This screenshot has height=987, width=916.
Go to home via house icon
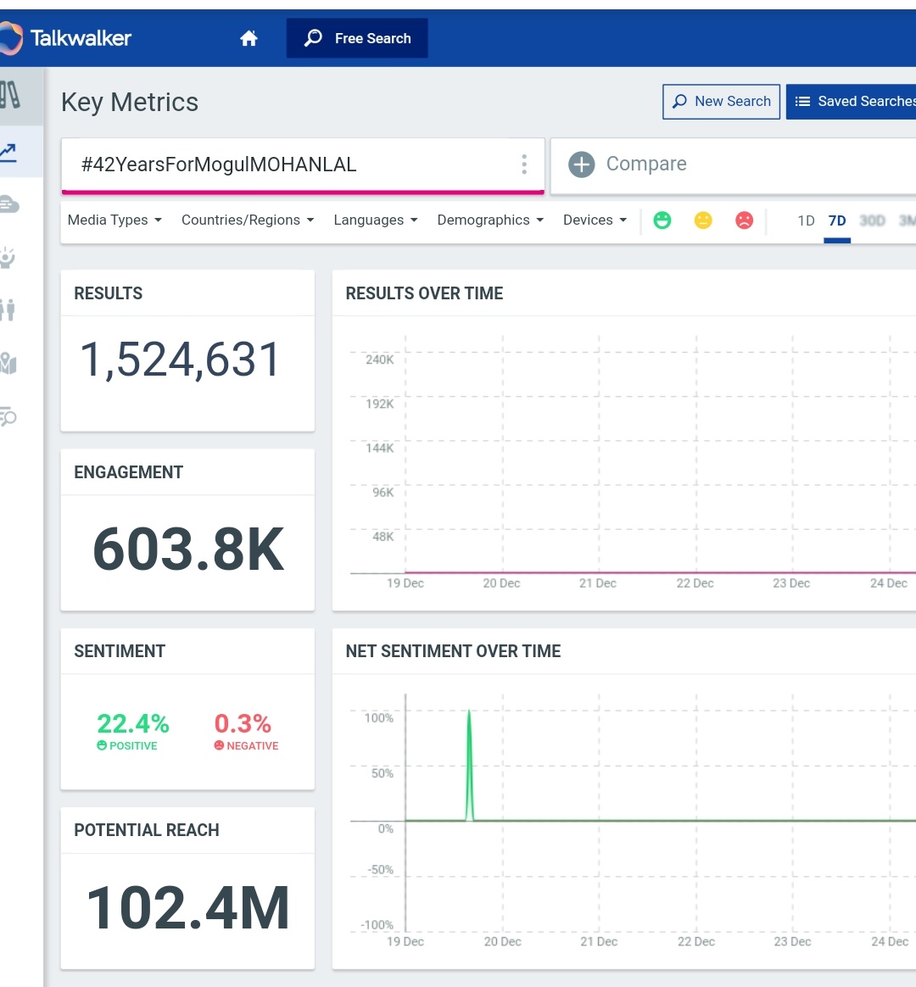[249, 38]
